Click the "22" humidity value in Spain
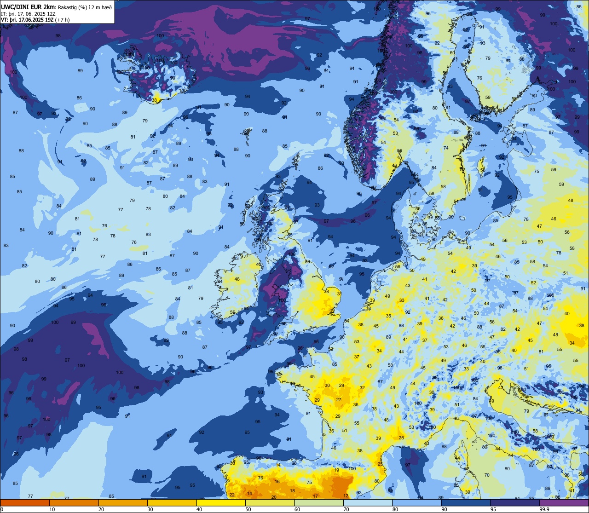 point(232,495)
